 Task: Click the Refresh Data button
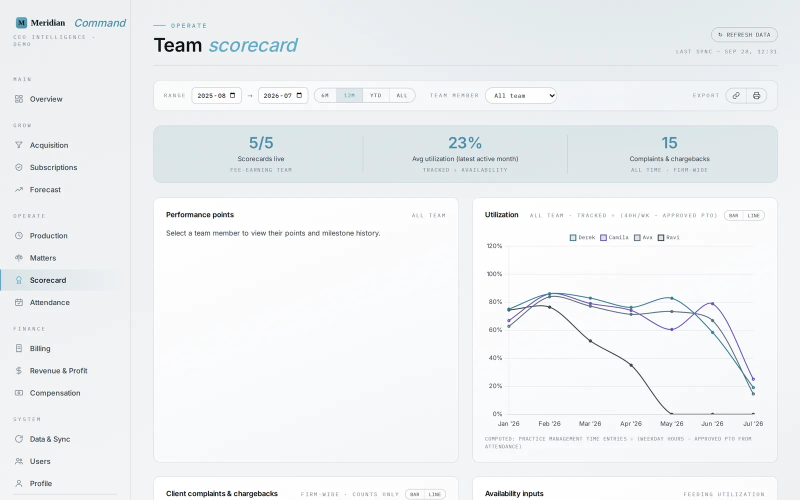tap(744, 35)
